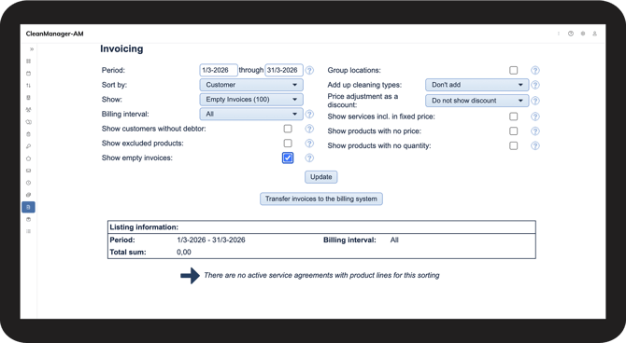Expand the sidebar with the double-chevron icon

pos(32,49)
